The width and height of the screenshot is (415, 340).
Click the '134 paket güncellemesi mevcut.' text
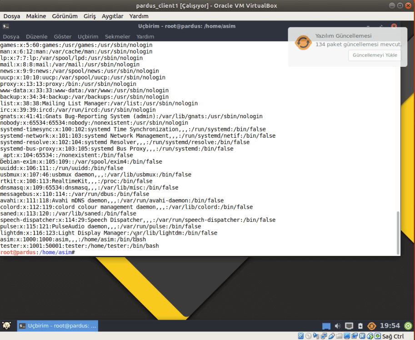coord(358,44)
